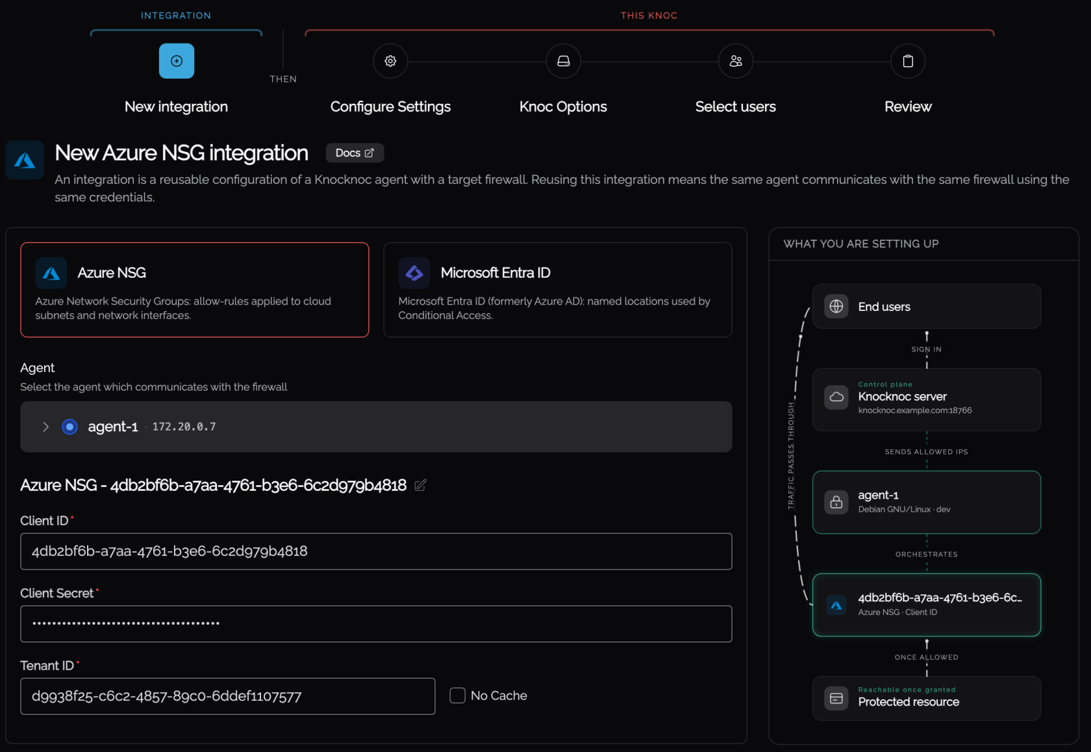Click the 'No Cache' label text
This screenshot has width=1091, height=752.
click(499, 696)
